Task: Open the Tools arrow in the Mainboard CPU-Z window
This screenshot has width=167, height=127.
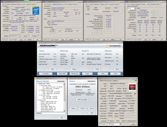Action: [x=66, y=40]
